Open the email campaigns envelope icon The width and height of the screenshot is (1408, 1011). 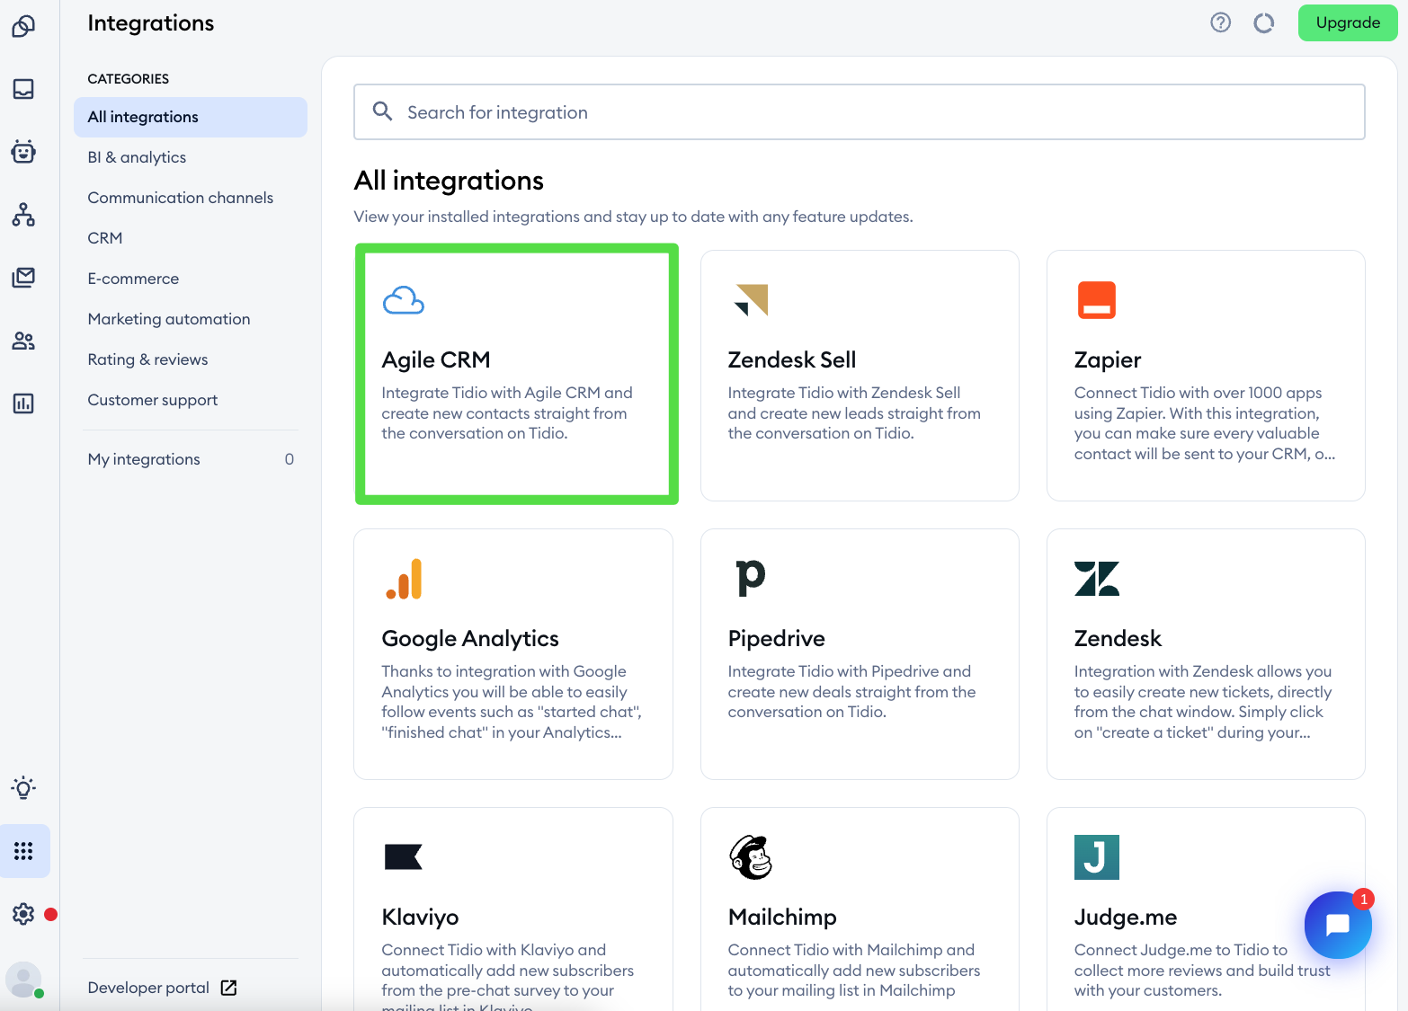pyautogui.click(x=23, y=277)
